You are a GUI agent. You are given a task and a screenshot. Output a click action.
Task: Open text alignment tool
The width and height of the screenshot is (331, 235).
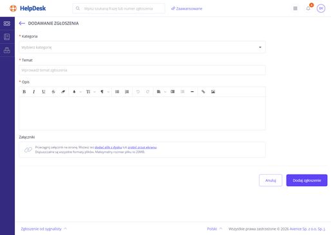coord(158,92)
